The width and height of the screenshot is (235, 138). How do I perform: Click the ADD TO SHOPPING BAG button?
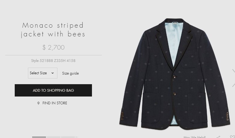point(53,90)
